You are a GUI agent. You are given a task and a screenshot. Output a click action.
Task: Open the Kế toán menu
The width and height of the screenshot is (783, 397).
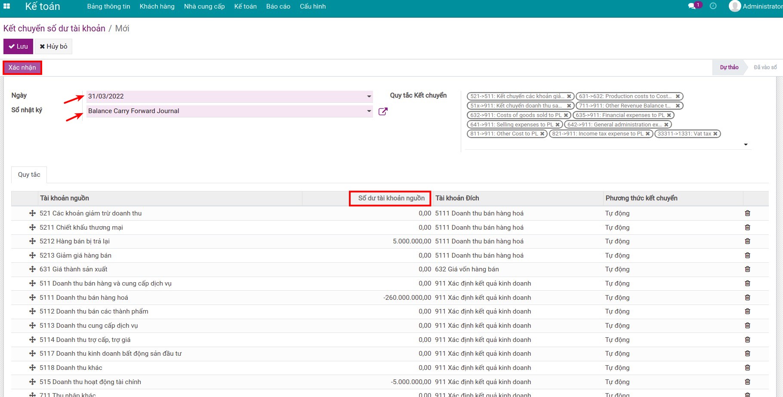[x=245, y=6]
